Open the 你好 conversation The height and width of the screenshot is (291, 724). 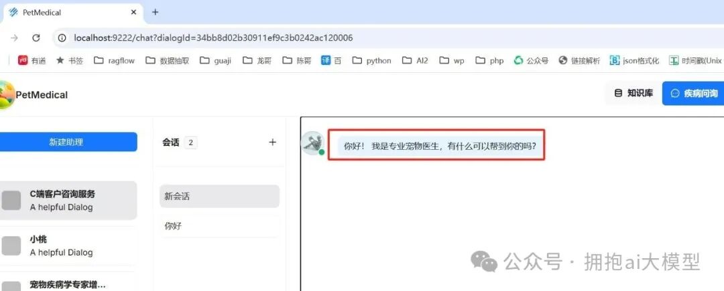click(219, 227)
